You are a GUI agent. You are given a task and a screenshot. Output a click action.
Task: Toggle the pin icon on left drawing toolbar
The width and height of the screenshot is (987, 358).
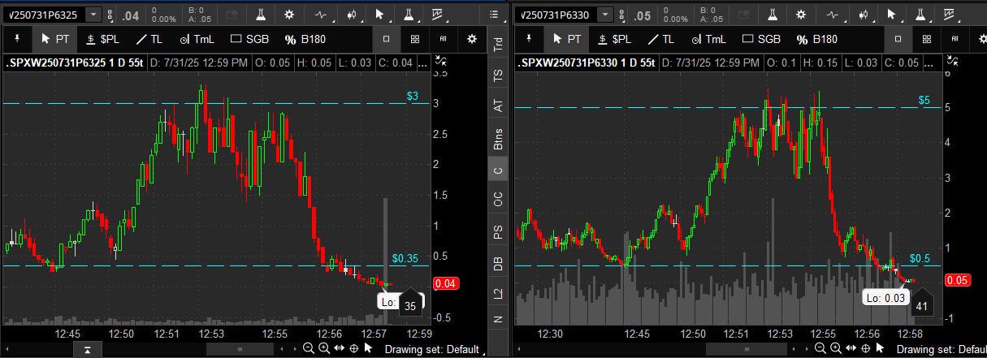(x=16, y=39)
